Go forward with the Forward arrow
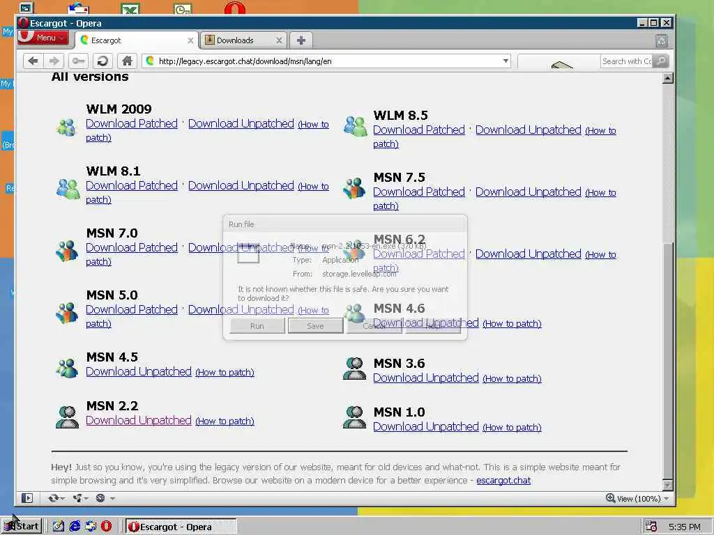 tap(54, 61)
